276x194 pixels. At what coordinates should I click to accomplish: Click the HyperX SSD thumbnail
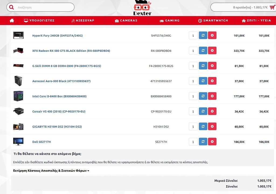pyautogui.click(x=18, y=35)
